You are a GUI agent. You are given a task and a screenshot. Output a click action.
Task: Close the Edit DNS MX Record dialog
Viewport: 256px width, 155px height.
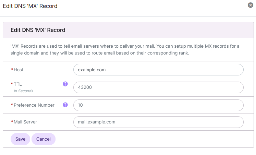(x=251, y=5)
